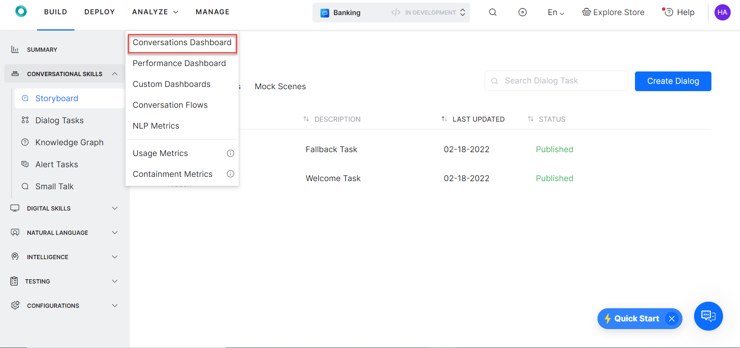This screenshot has width=740, height=348.
Task: Open the En language dropdown
Action: 555,12
